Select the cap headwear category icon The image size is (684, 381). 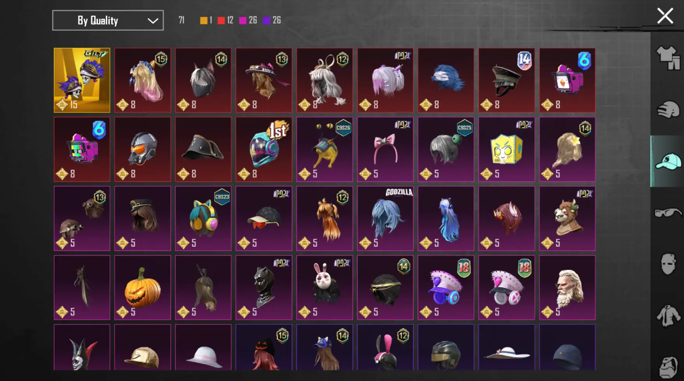point(668,161)
